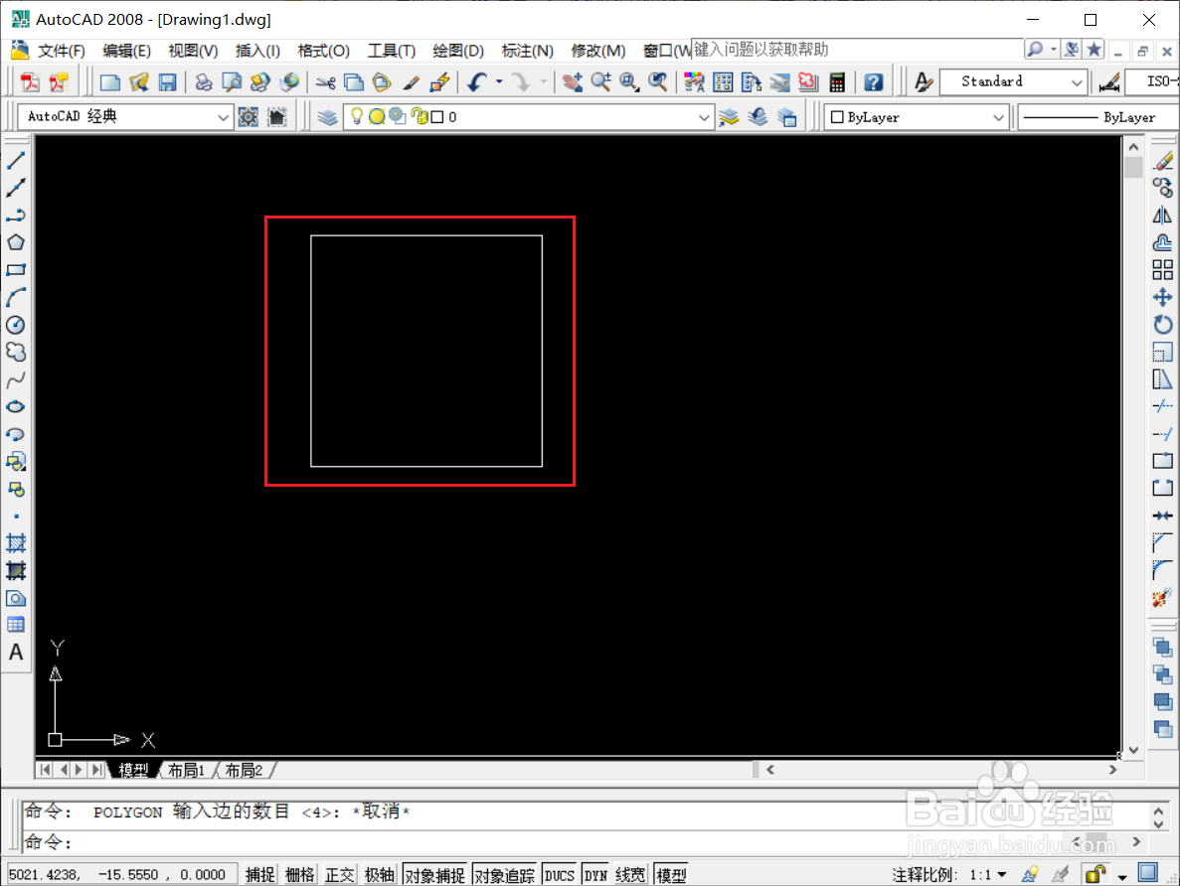
Task: Click the Move tool
Action: click(x=1163, y=297)
